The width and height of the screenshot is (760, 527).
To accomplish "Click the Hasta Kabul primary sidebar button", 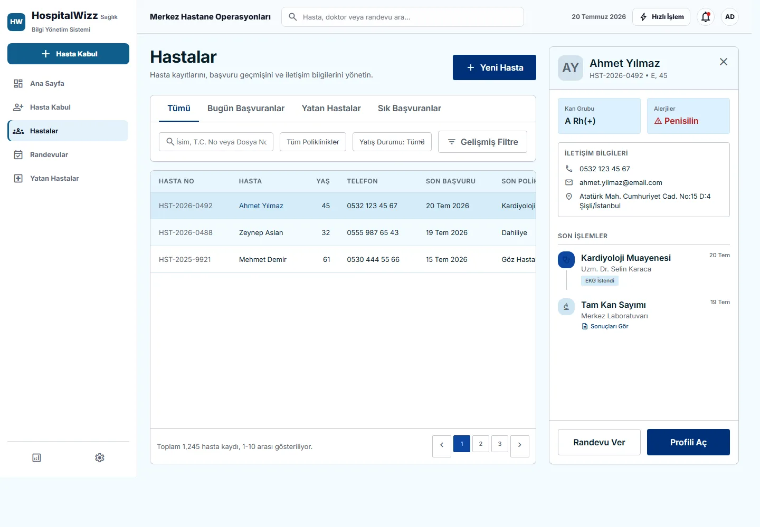I will pos(68,54).
